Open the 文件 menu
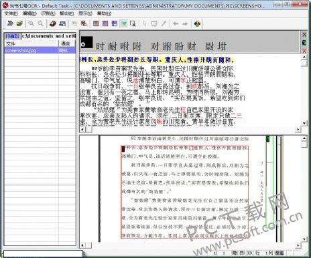Viewport: 311px width, 258px height. click(11, 13)
